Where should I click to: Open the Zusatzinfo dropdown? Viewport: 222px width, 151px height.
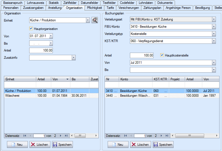74,58
